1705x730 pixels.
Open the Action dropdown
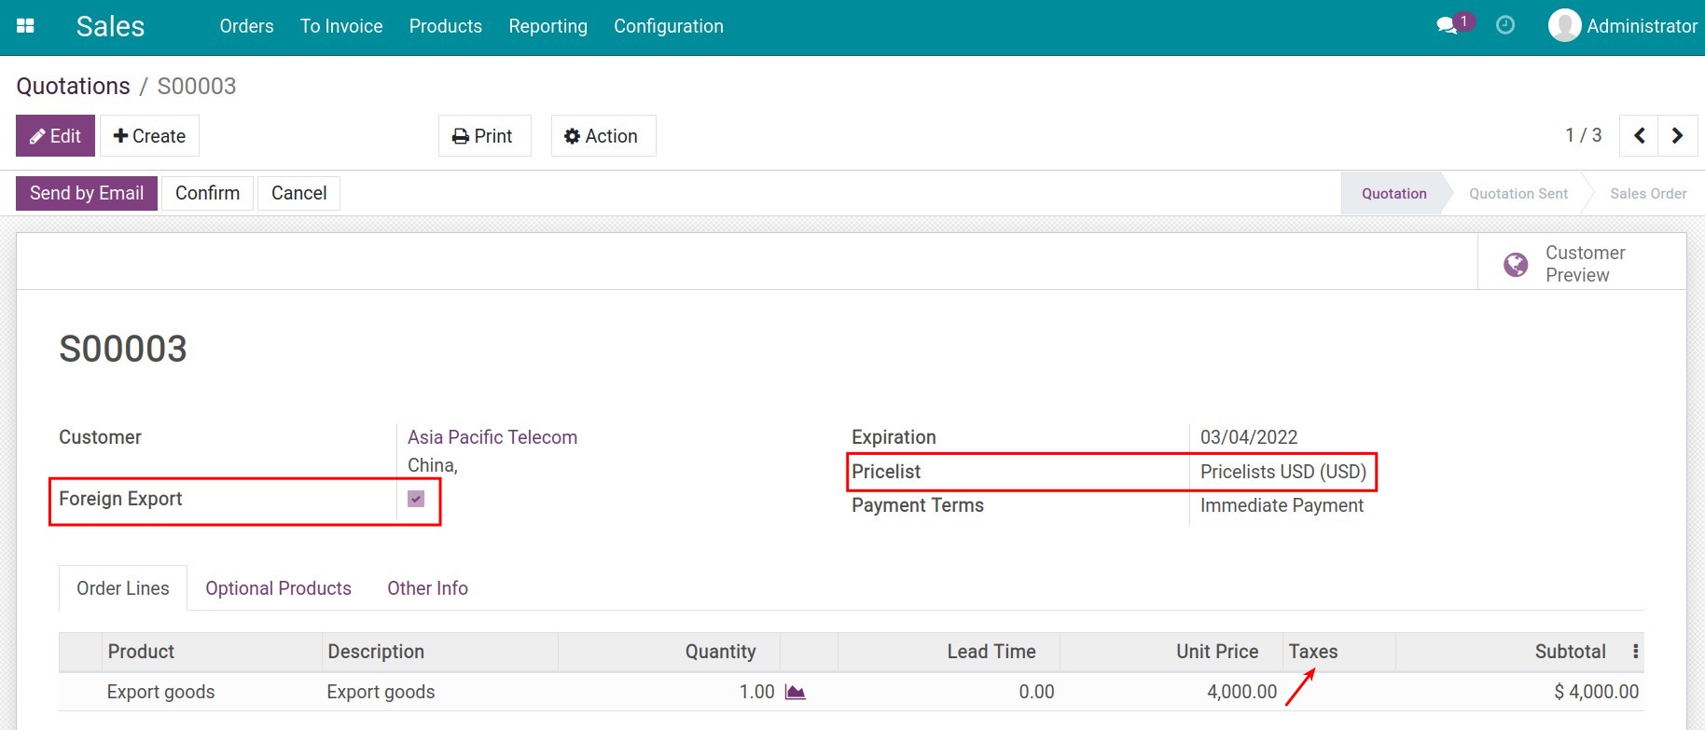[x=603, y=136]
